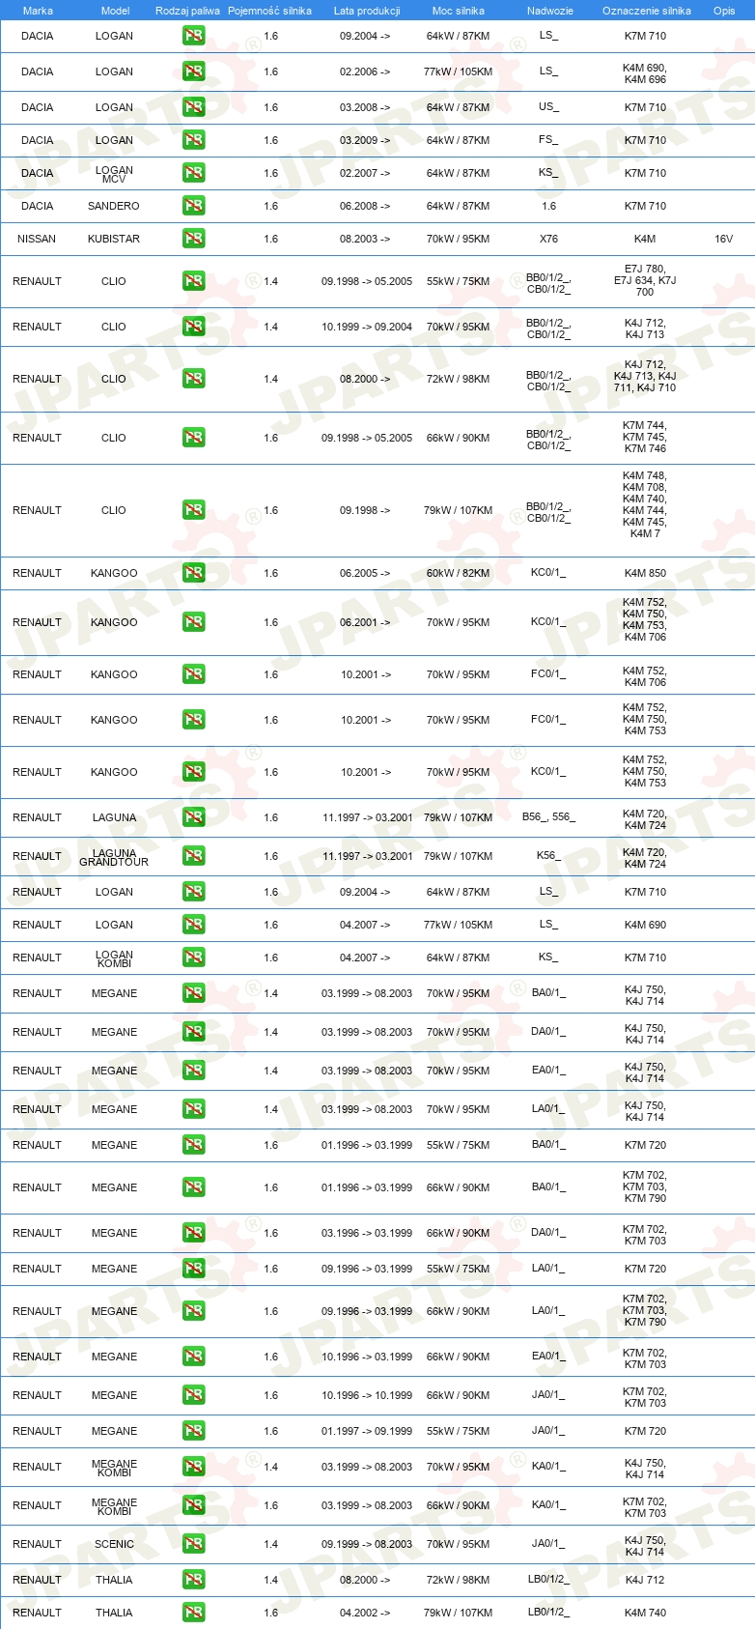Select the LOGAN MCV model cell
Screen dimensions: 755x1629
pyautogui.click(x=114, y=174)
